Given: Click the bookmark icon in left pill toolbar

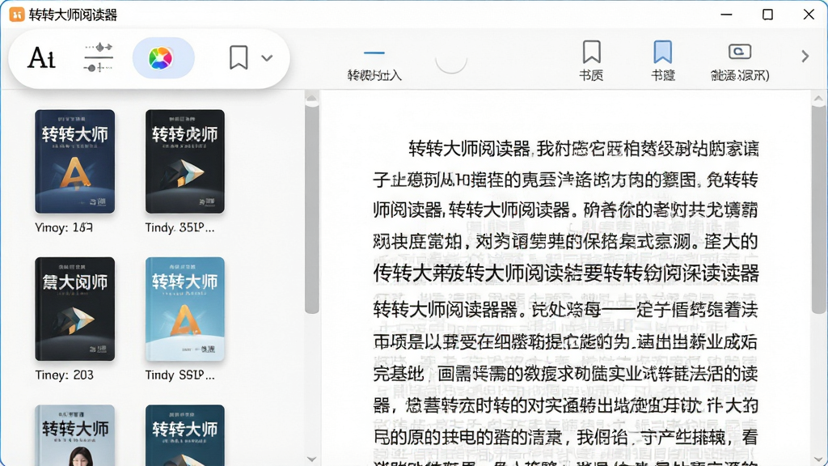Looking at the screenshot, I should point(239,57).
